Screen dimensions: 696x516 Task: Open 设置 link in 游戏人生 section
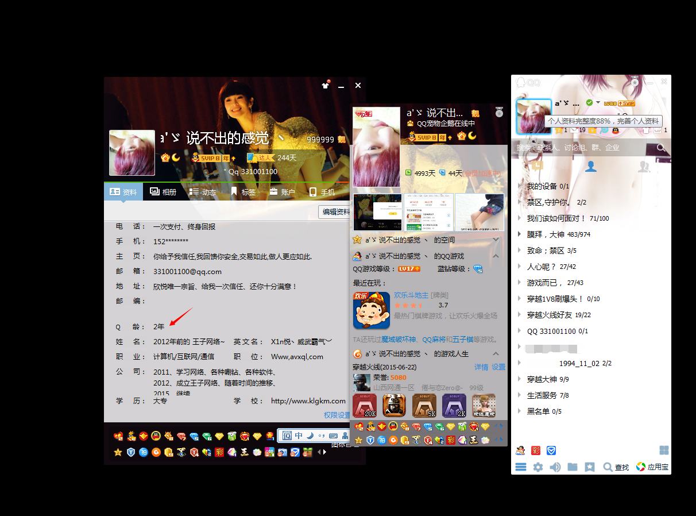tap(498, 367)
